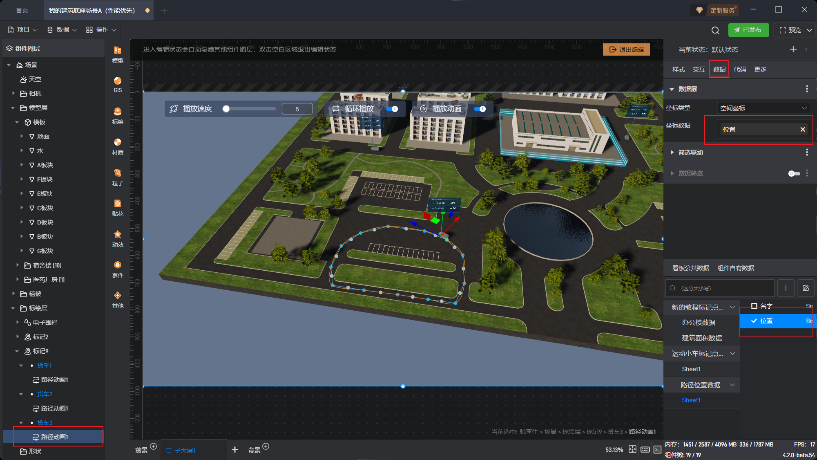The height and width of the screenshot is (460, 817).
Task: Expand the 宿舍楼 [10] folder in tree
Action: click(x=18, y=265)
